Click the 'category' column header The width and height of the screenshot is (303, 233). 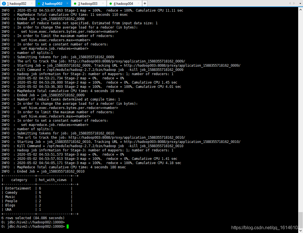pos(19,180)
